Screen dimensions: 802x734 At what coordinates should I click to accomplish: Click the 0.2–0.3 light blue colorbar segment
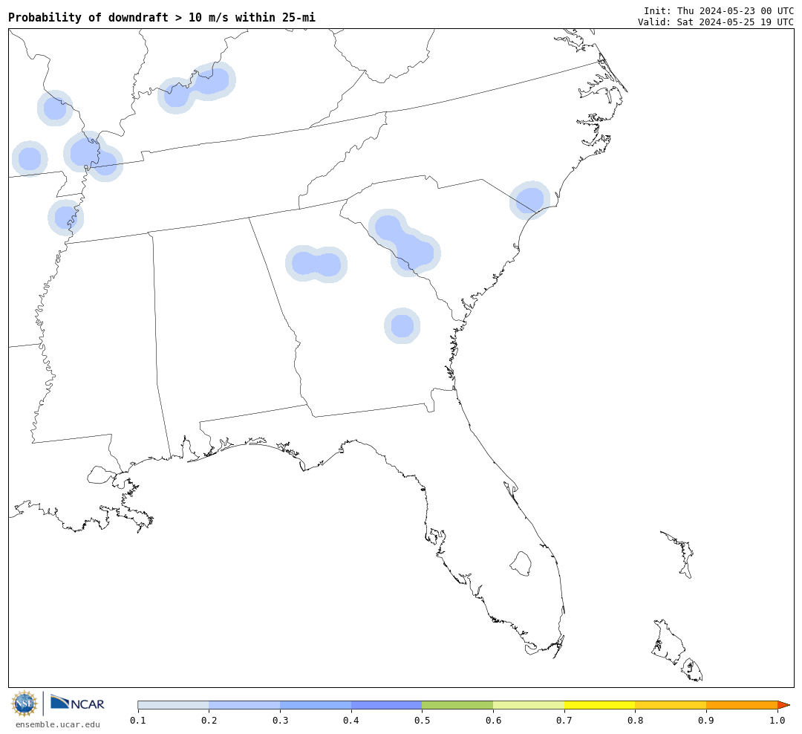pos(244,705)
